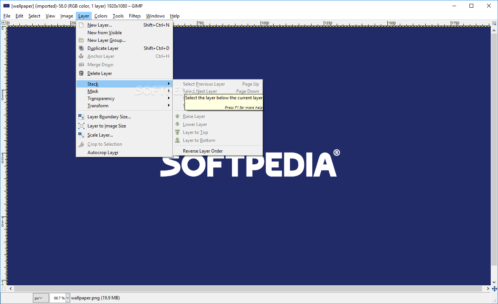Click the Anchor Layer anchor icon

coord(81,56)
